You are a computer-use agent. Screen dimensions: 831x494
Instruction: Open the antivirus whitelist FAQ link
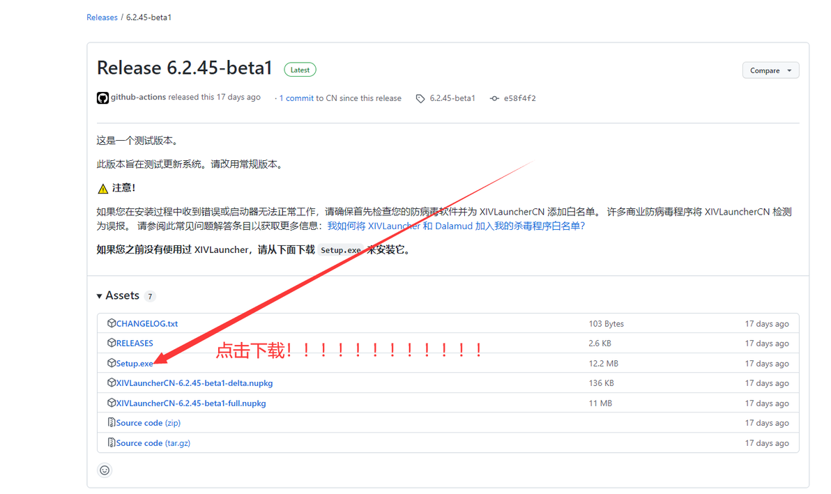point(457,226)
